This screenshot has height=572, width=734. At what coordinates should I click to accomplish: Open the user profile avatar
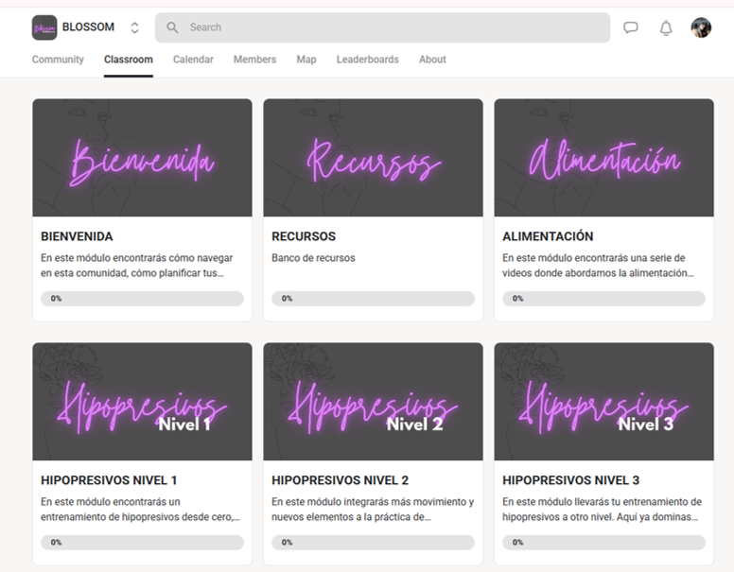click(x=701, y=27)
